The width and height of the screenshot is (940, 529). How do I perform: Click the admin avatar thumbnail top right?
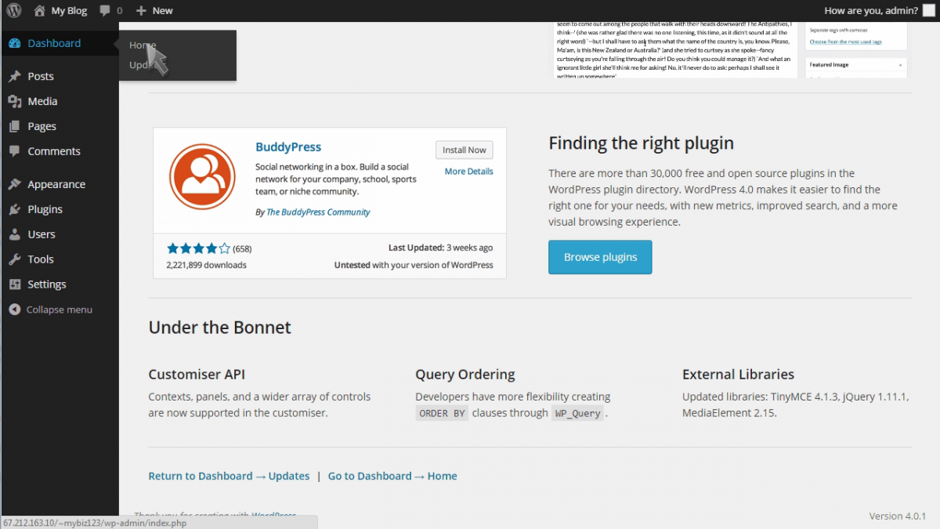point(927,10)
